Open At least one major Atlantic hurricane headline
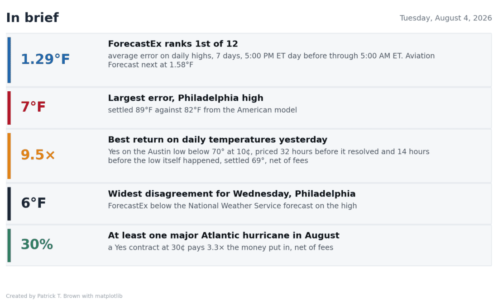 (224, 235)
